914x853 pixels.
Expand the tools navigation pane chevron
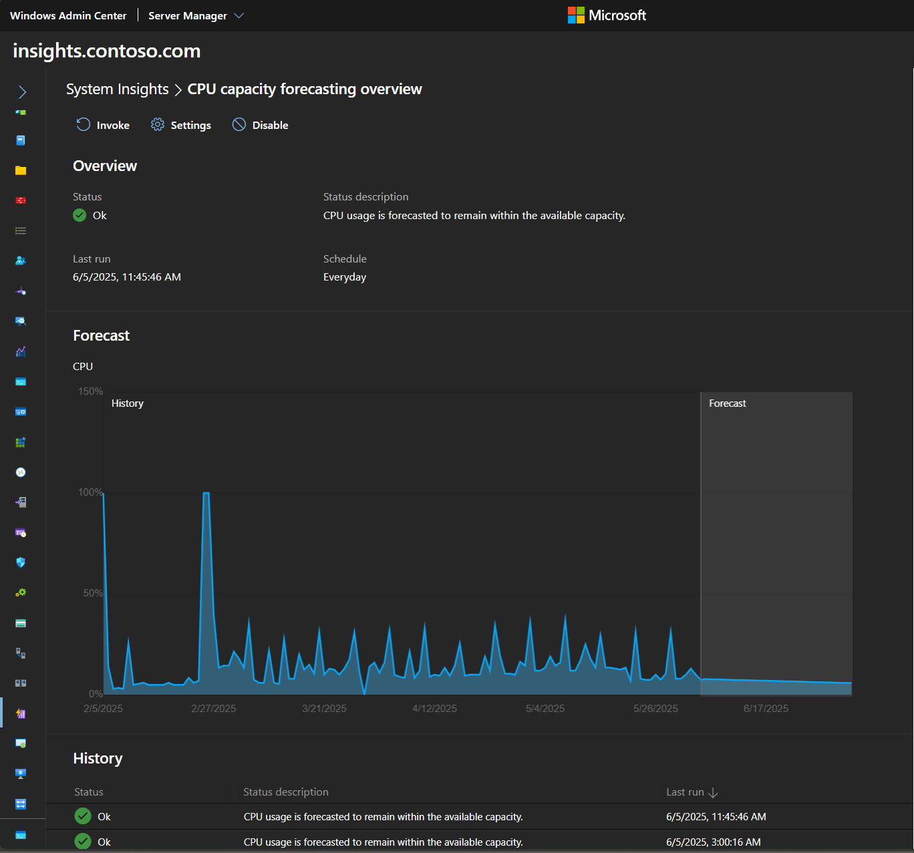[x=22, y=92]
